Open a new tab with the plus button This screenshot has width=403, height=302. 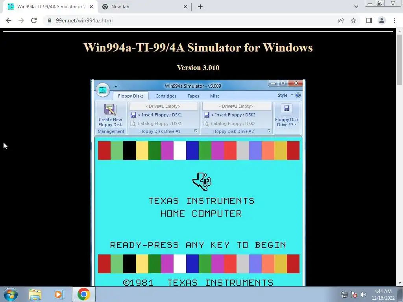click(200, 7)
